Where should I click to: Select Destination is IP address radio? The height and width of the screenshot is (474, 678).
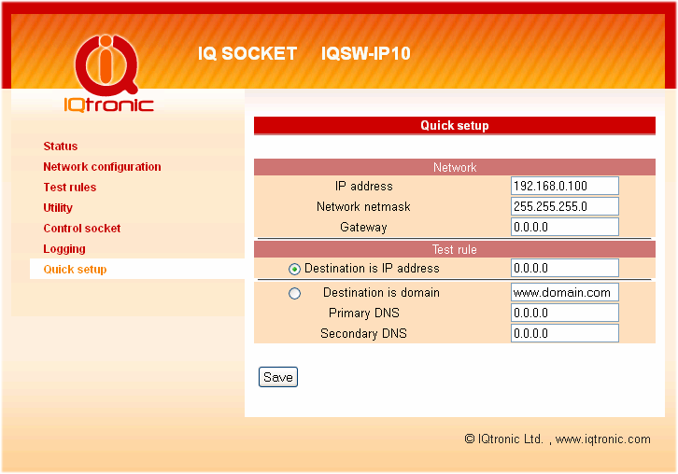[294, 269]
